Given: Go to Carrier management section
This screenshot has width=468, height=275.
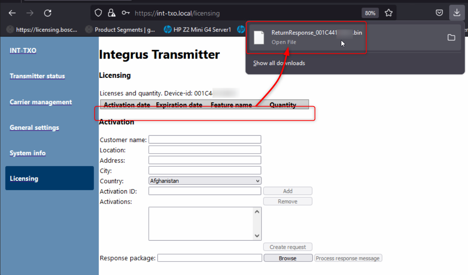Looking at the screenshot, I should (x=40, y=102).
